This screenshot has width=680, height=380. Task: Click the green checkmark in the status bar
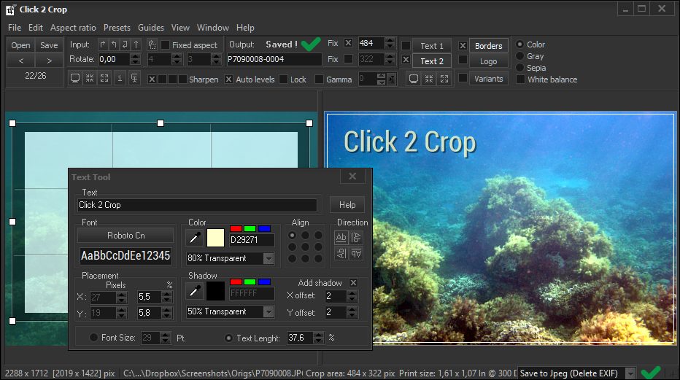click(651, 373)
